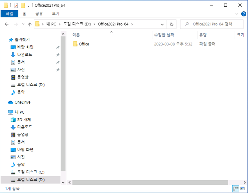Screen dimensions: 248x193
Task: Click the Properties quick access icon in title bar
Action: click(16, 5)
